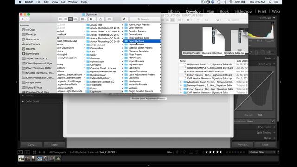Open Documents in the Finder sidebar
Image resolution: width=297 pixels, height=167 pixels.
pos(32,39)
